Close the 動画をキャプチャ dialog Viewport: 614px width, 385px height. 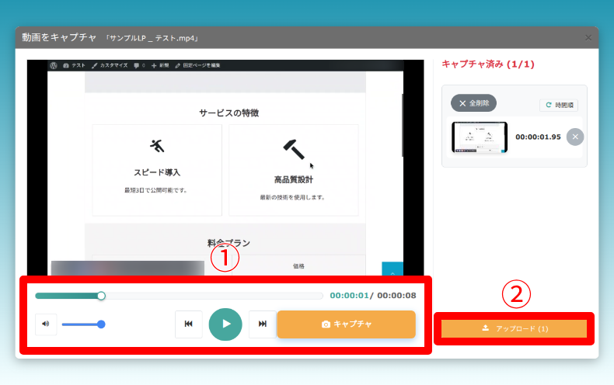(588, 38)
